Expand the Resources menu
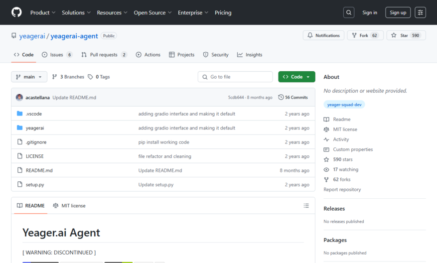The width and height of the screenshot is (437, 263). (112, 12)
